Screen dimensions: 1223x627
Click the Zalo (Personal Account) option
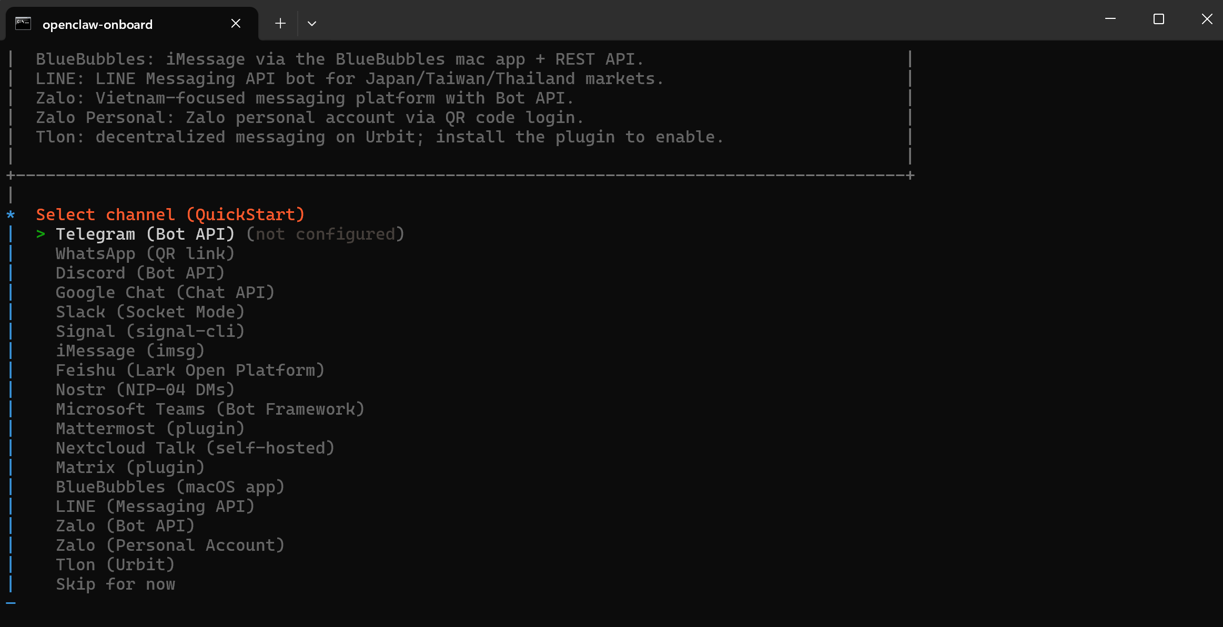click(x=170, y=546)
